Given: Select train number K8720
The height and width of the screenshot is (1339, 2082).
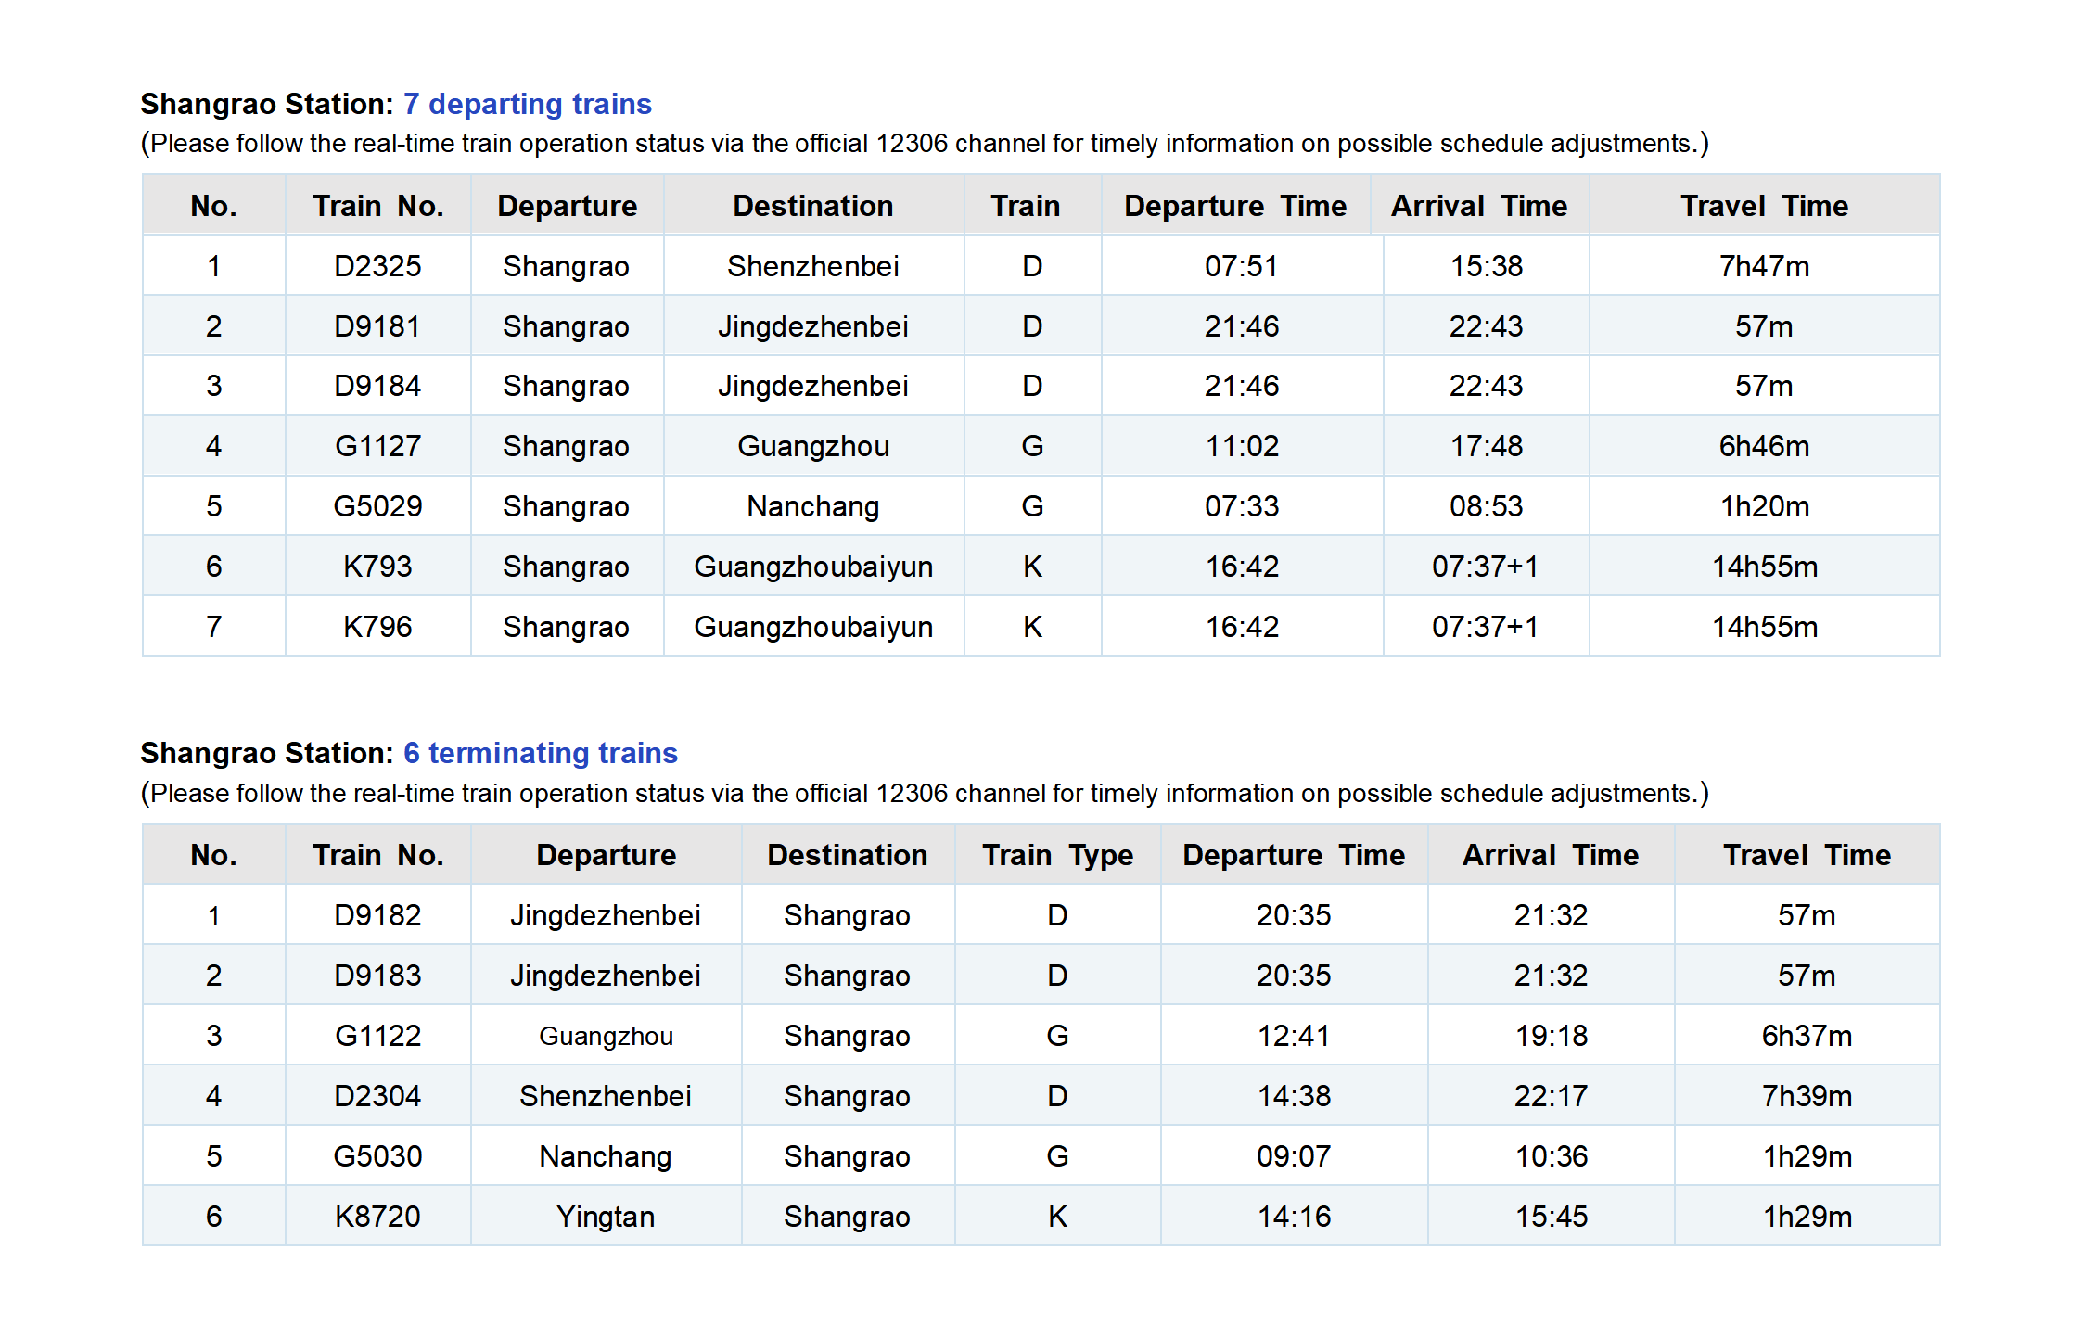Looking at the screenshot, I should tap(377, 1217).
